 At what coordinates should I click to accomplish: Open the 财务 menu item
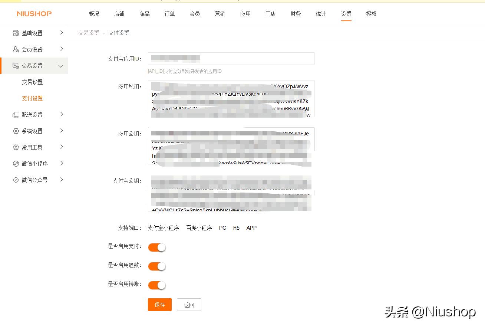[295, 14]
